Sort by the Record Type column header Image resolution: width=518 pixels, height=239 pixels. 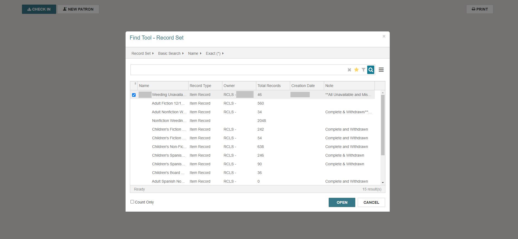pyautogui.click(x=205, y=86)
